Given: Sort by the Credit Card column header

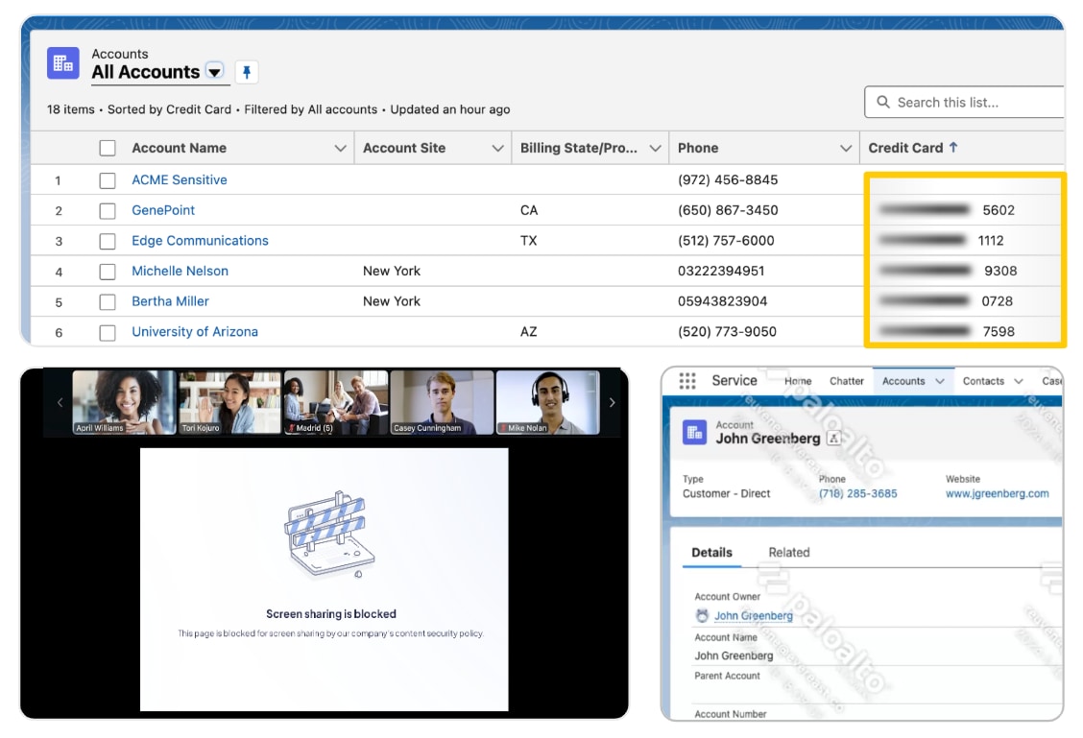Looking at the screenshot, I should 912,148.
